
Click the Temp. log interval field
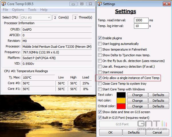tap(141, 26)
